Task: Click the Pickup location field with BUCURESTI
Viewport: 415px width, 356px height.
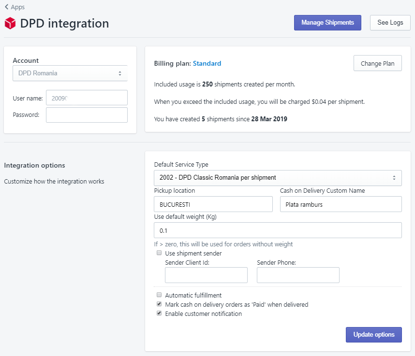Action: pyautogui.click(x=213, y=204)
